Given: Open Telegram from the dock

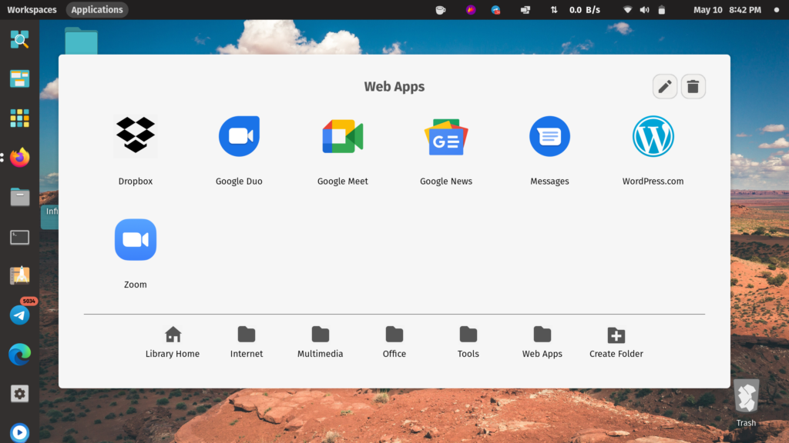Looking at the screenshot, I should point(19,315).
